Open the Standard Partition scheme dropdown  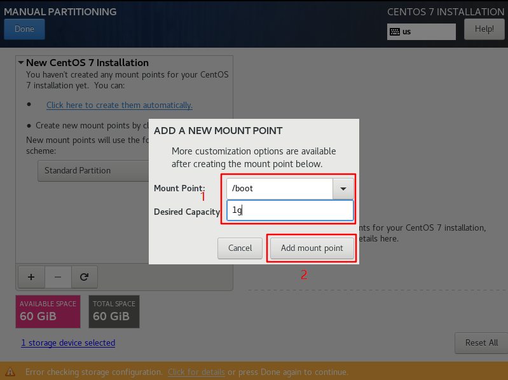pyautogui.click(x=93, y=170)
